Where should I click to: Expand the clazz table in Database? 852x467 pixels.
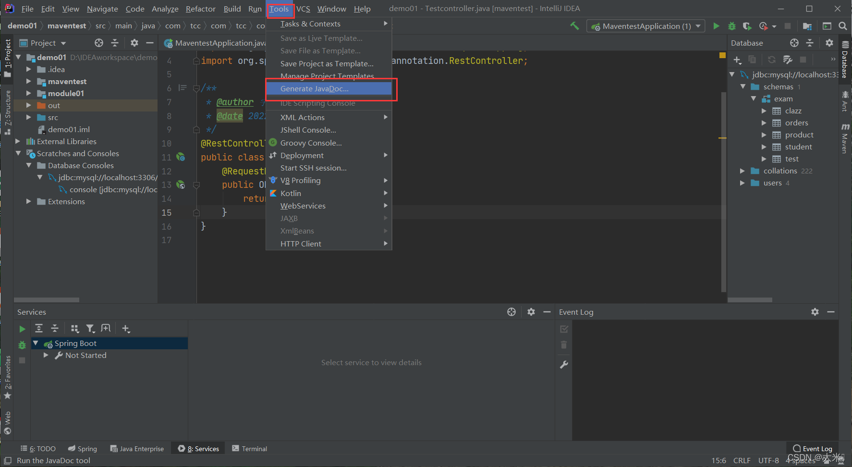[764, 111]
